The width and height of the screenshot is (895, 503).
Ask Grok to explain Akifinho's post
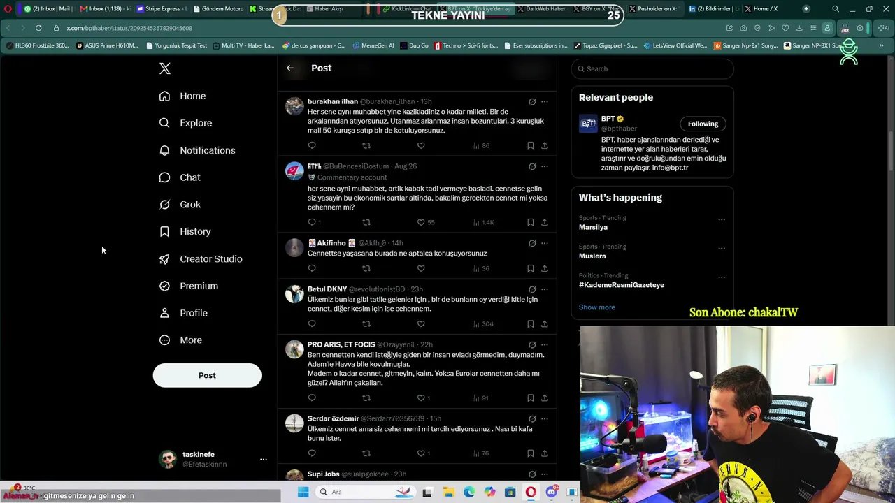532,243
